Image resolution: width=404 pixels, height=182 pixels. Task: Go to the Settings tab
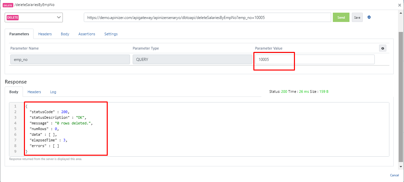click(111, 34)
